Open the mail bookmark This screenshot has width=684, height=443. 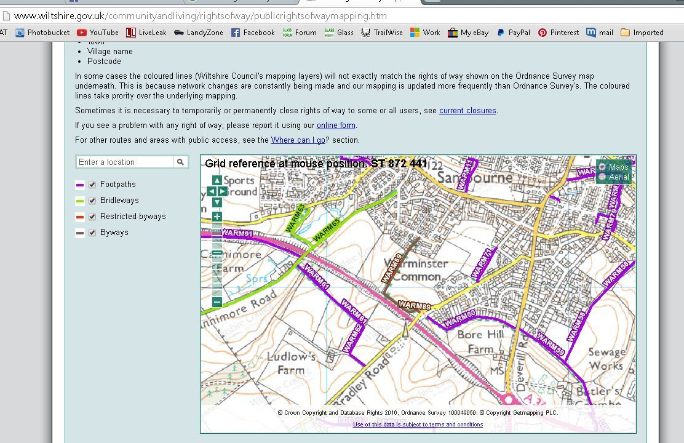coord(600,32)
